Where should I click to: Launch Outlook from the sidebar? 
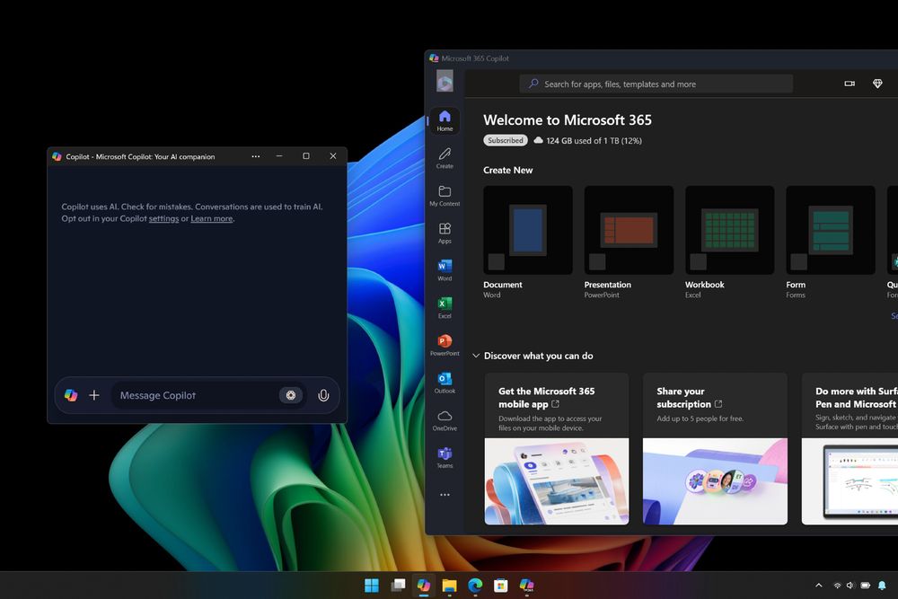[x=445, y=383]
